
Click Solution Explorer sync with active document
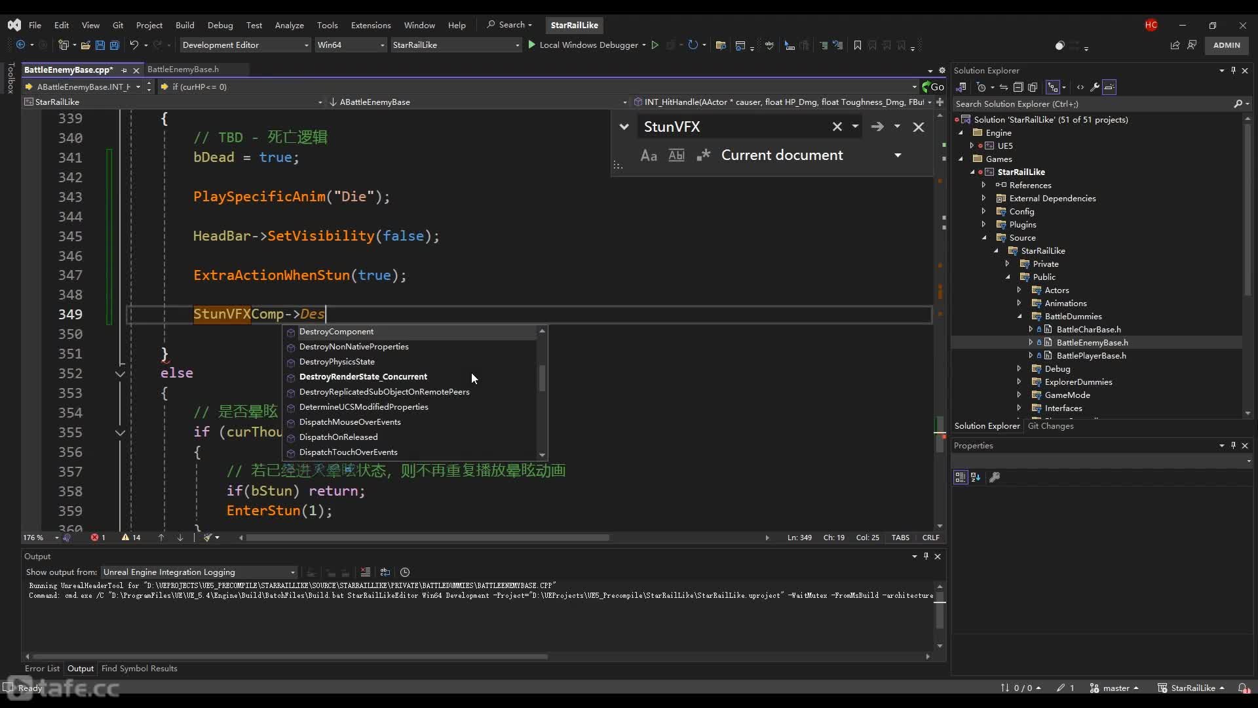coord(1003,87)
